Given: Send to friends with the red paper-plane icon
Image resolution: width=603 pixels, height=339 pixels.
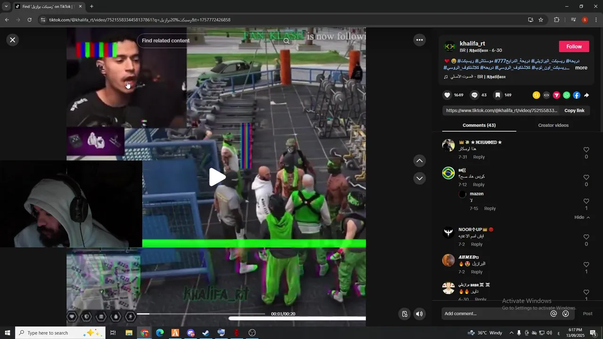Looking at the screenshot, I should pos(556,95).
